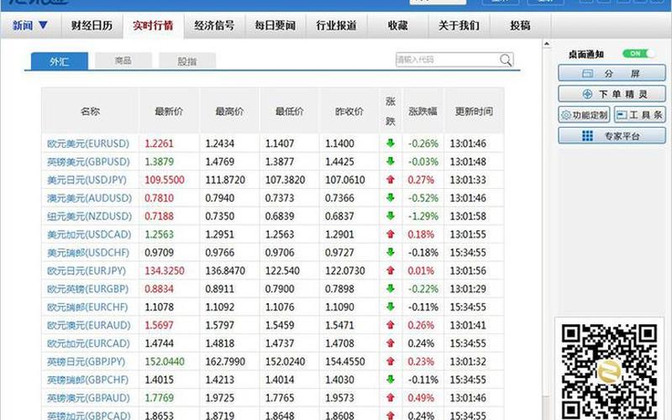Open the 经济信号 tab

click(214, 26)
